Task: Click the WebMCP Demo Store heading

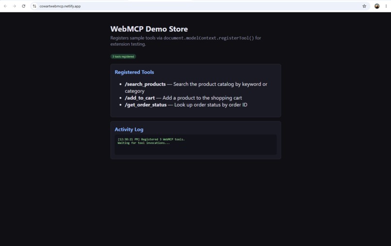Action: click(149, 29)
